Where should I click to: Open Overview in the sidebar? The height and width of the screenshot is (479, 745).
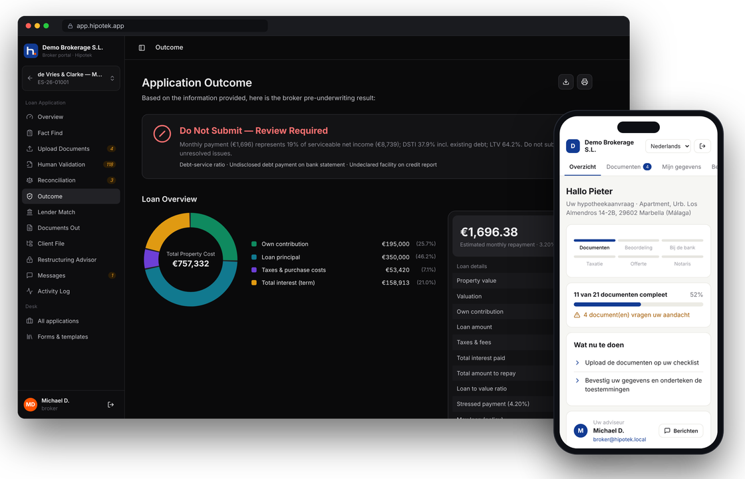click(71, 117)
